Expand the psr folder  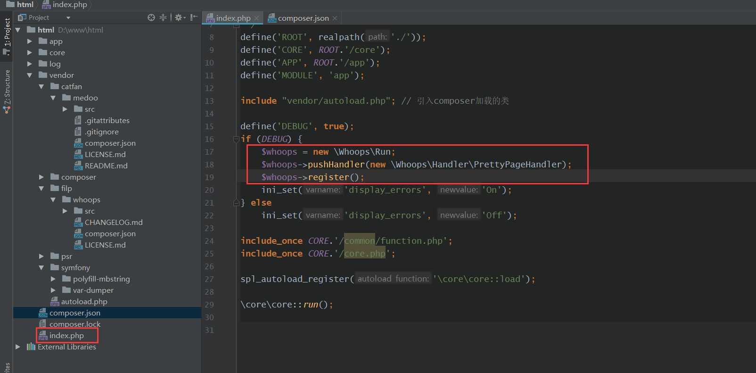click(41, 256)
